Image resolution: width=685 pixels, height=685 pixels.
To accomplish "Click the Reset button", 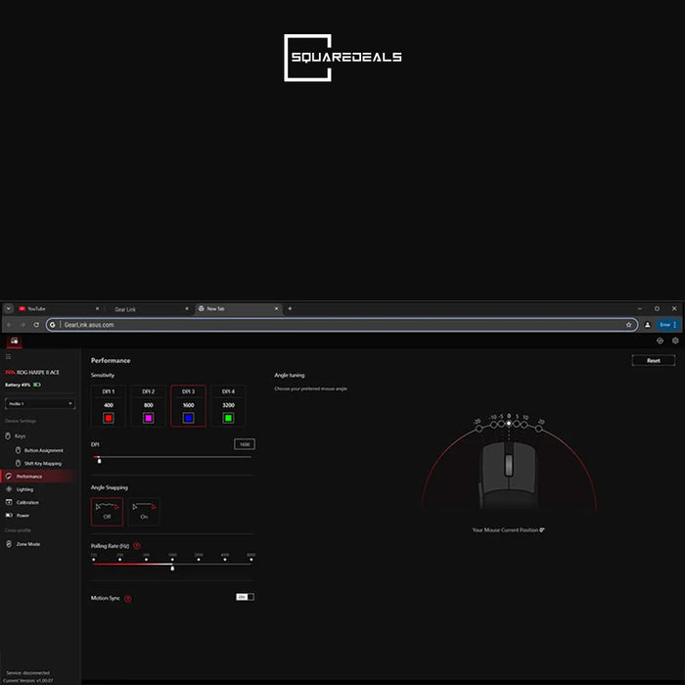I will pos(654,360).
